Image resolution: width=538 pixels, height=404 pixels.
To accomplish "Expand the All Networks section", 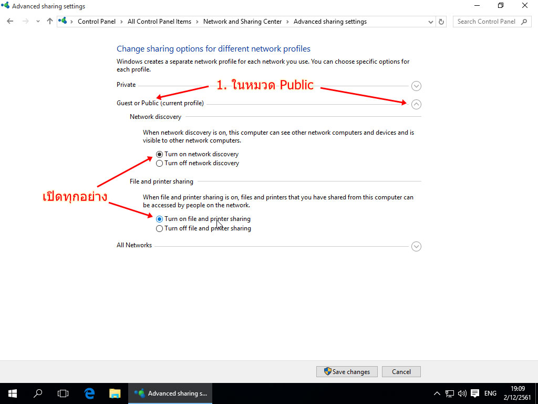I will click(416, 246).
